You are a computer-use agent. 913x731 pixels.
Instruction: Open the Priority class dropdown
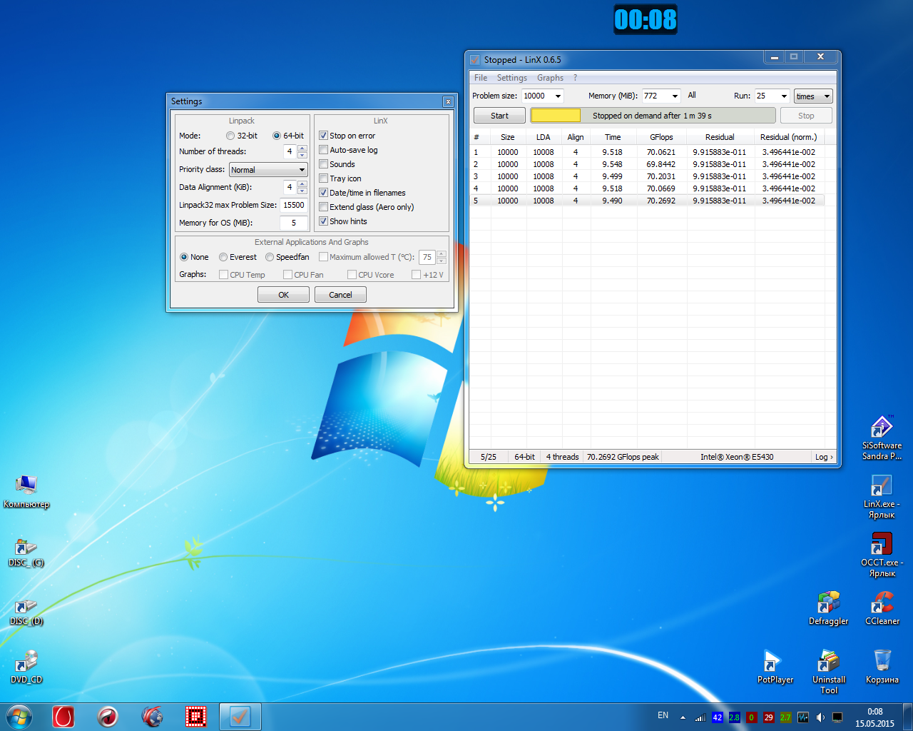click(x=268, y=170)
